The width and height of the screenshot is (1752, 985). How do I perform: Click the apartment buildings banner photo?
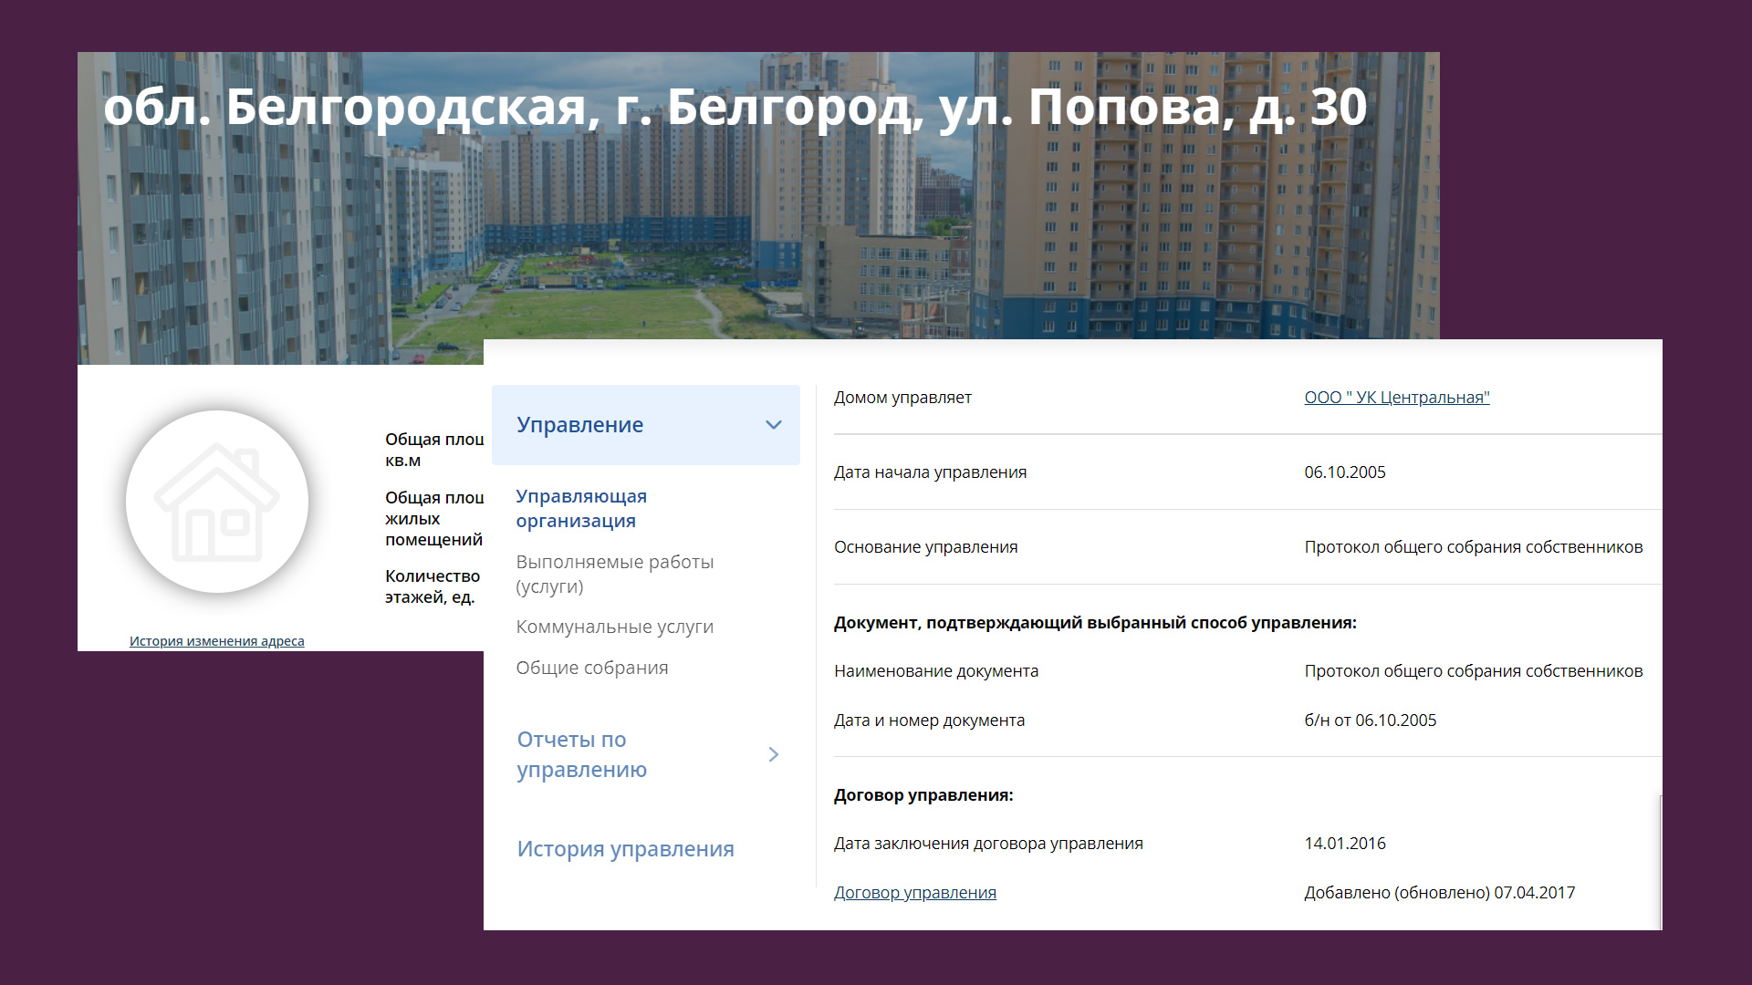pyautogui.click(x=639, y=246)
